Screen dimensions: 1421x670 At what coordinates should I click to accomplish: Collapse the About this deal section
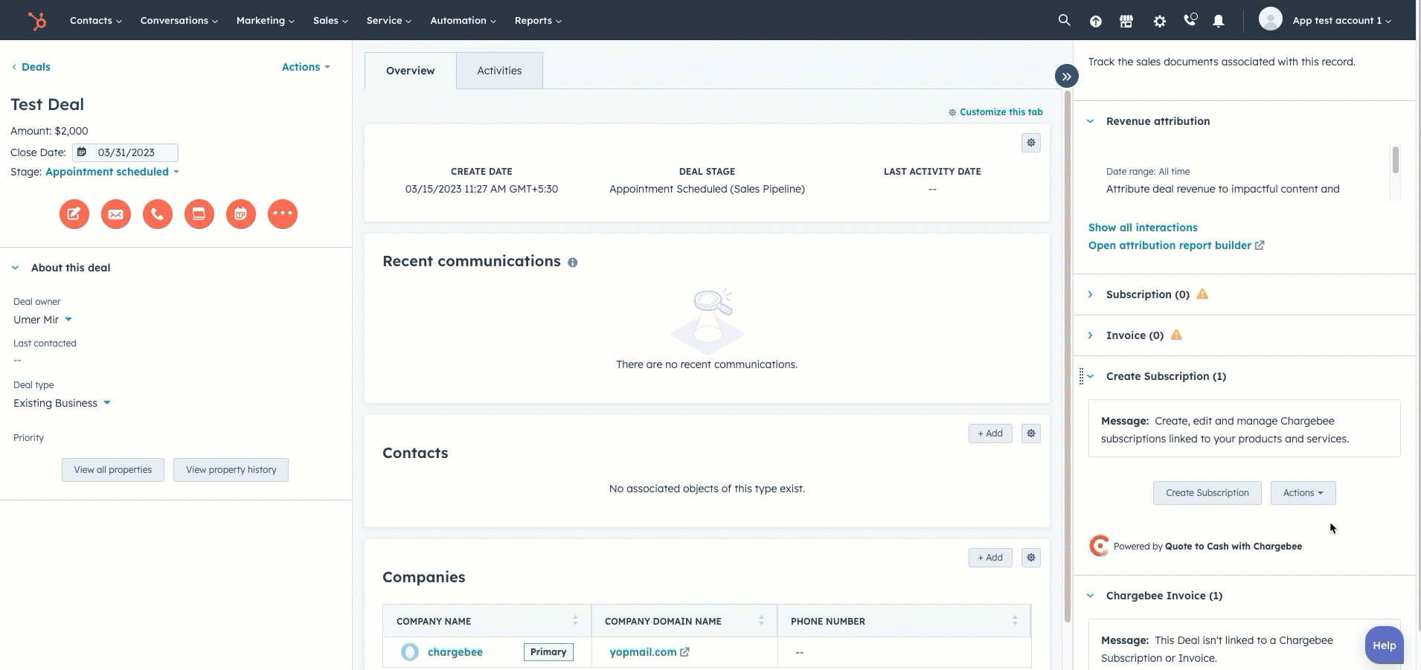click(16, 268)
